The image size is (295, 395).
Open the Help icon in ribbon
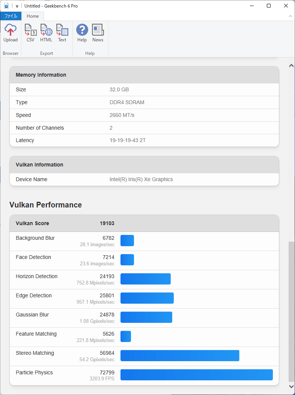(82, 33)
